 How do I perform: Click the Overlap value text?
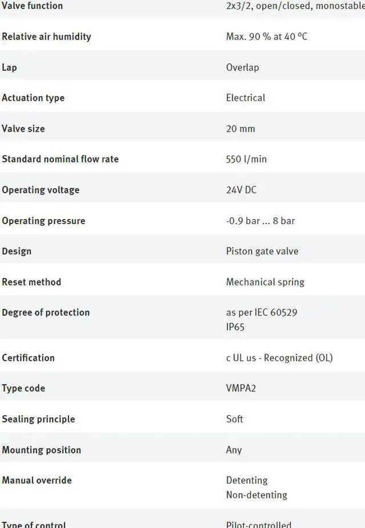[242, 67]
